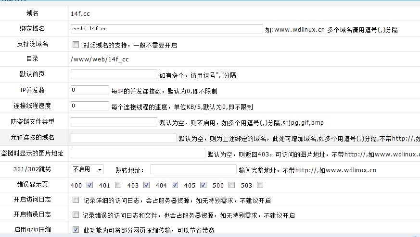Enable the 支持泛域名 checkbox
This screenshot has height=237, width=420.
(76, 45)
